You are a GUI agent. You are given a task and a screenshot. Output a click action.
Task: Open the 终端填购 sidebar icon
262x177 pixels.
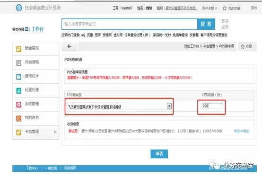pyautogui.click(x=19, y=62)
